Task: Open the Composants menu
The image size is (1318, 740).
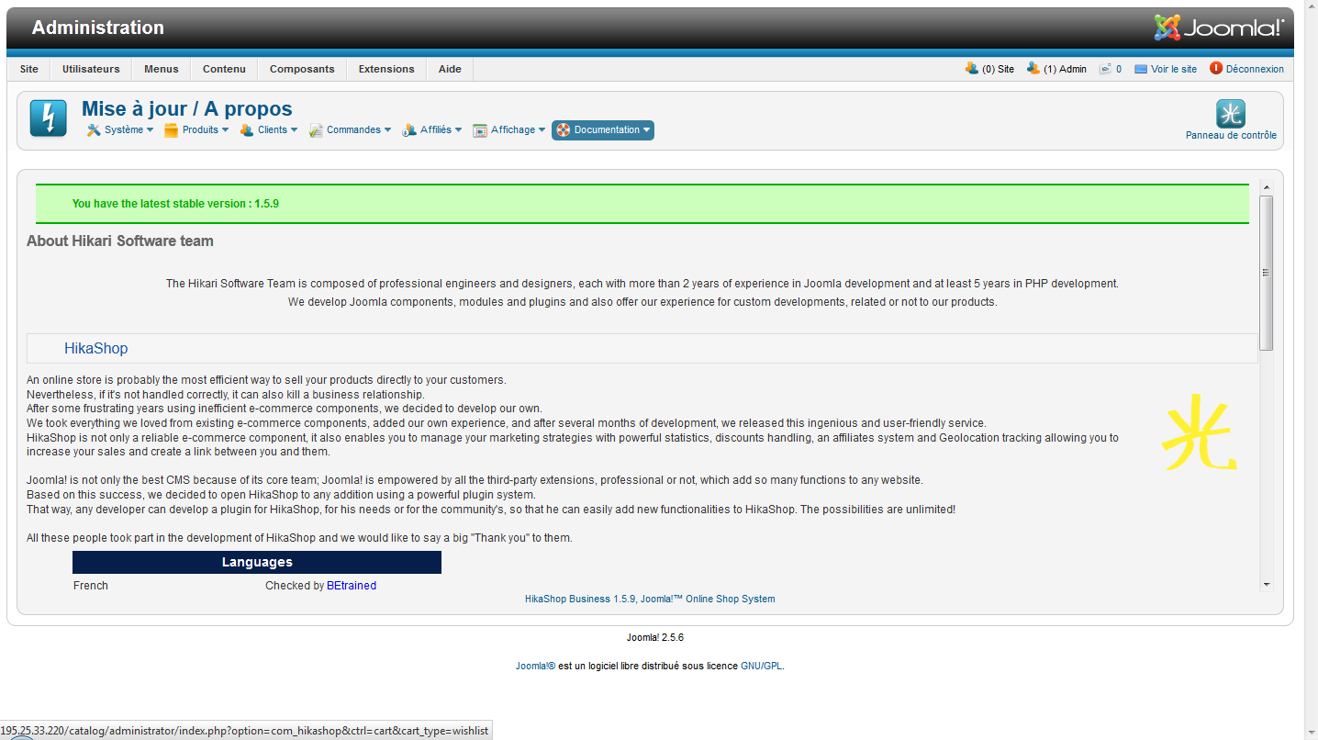Action: pyautogui.click(x=302, y=69)
